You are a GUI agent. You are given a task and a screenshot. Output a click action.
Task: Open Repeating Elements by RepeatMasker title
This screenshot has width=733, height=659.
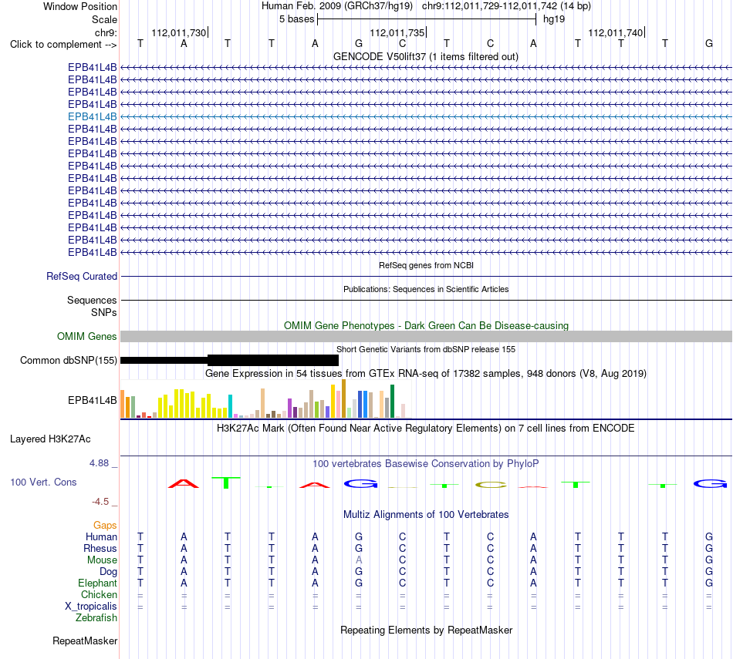(426, 630)
